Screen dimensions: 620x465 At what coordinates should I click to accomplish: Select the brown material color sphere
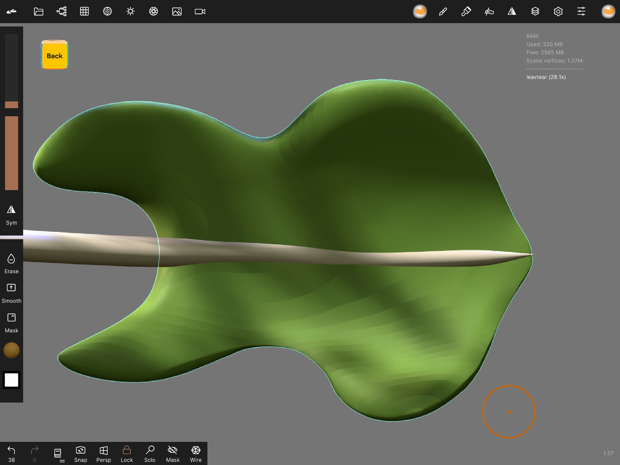(11, 350)
